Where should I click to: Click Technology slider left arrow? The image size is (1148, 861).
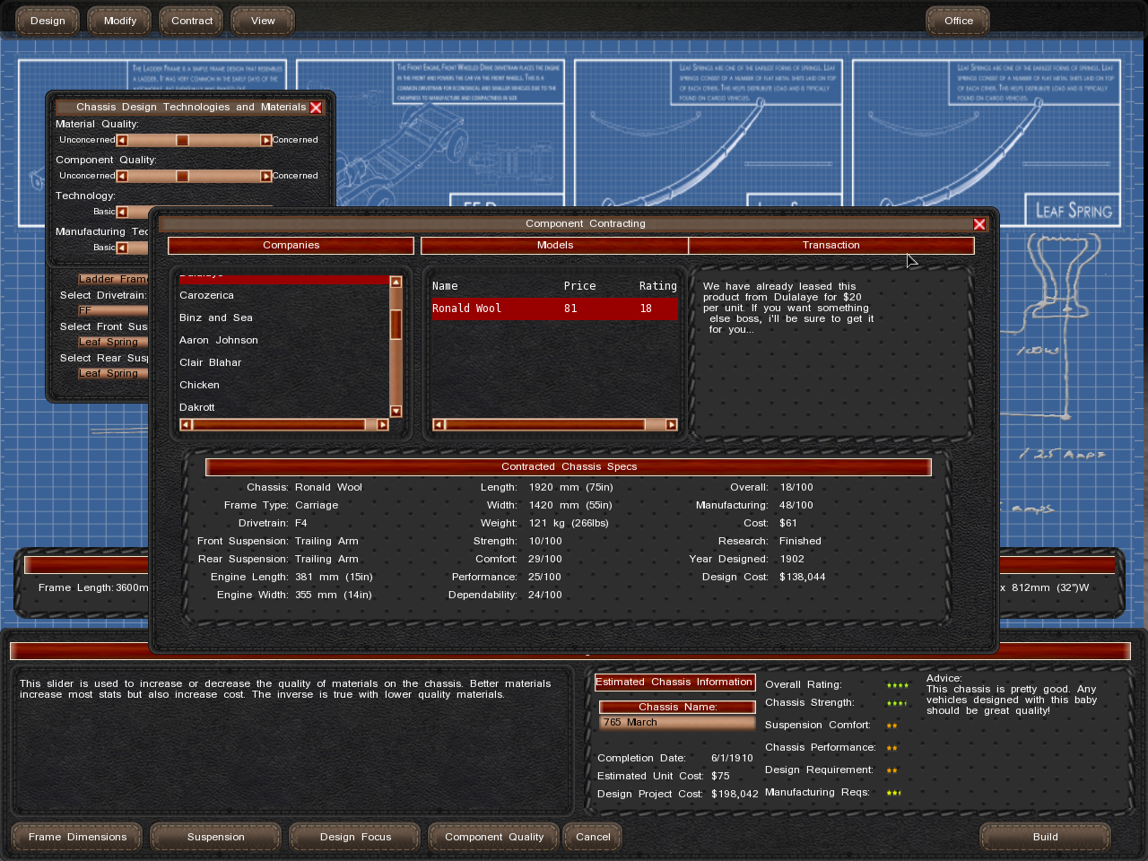tap(122, 212)
